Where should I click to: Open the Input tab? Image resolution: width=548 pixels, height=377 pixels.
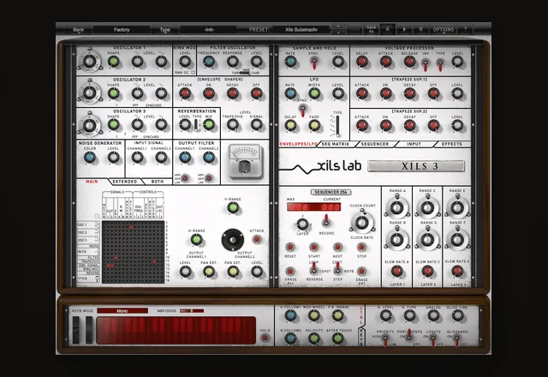click(x=414, y=144)
